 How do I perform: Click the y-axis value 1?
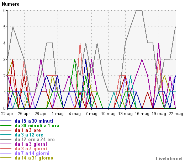click(x=5, y=92)
